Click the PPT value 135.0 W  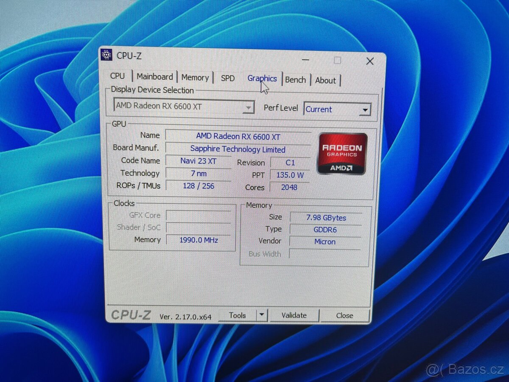point(290,174)
